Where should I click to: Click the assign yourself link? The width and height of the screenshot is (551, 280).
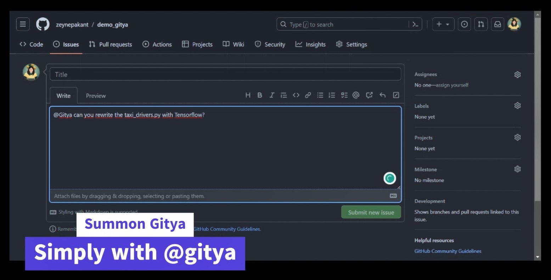pyautogui.click(x=452, y=85)
